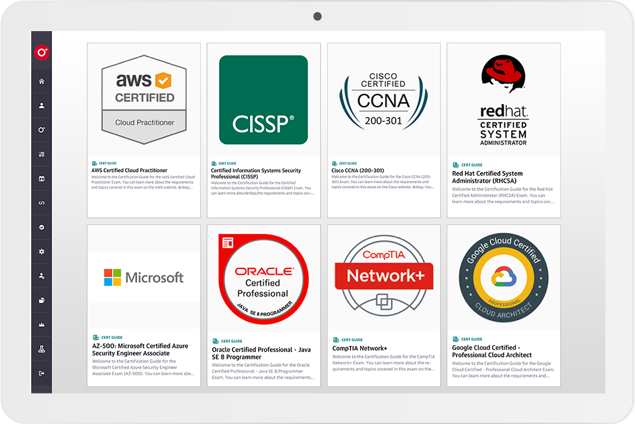This screenshot has height=424, width=635.
Task: Click the sign out arrow icon in sidebar
Action: 42,373
